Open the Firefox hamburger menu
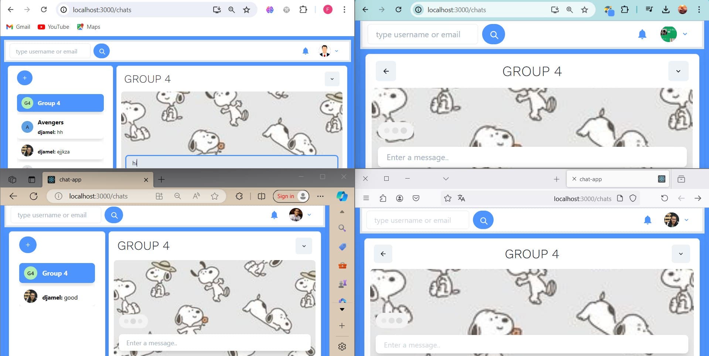709x356 pixels. (366, 198)
